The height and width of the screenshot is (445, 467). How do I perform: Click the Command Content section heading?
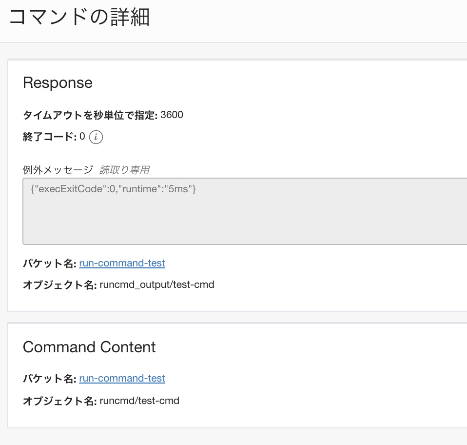[x=89, y=347]
